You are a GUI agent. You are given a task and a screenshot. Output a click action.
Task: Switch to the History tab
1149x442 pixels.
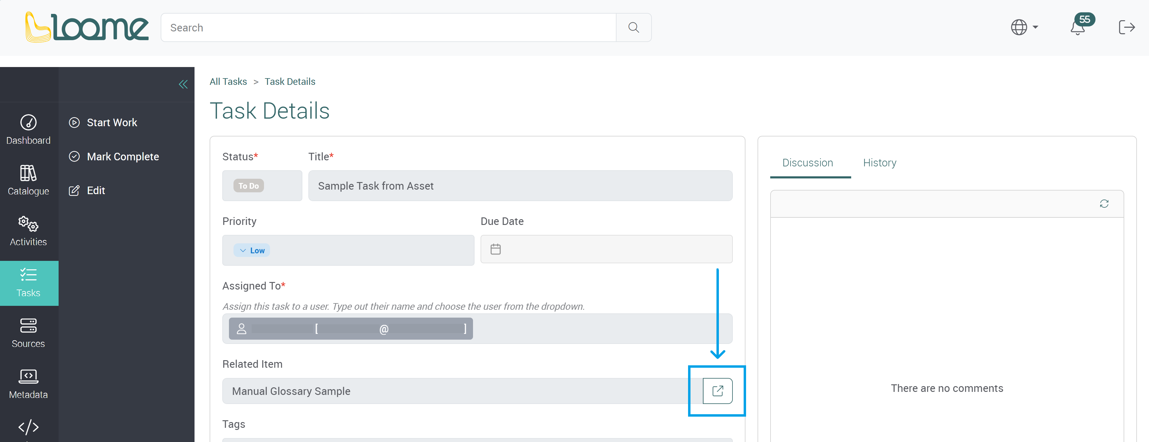[x=880, y=162]
